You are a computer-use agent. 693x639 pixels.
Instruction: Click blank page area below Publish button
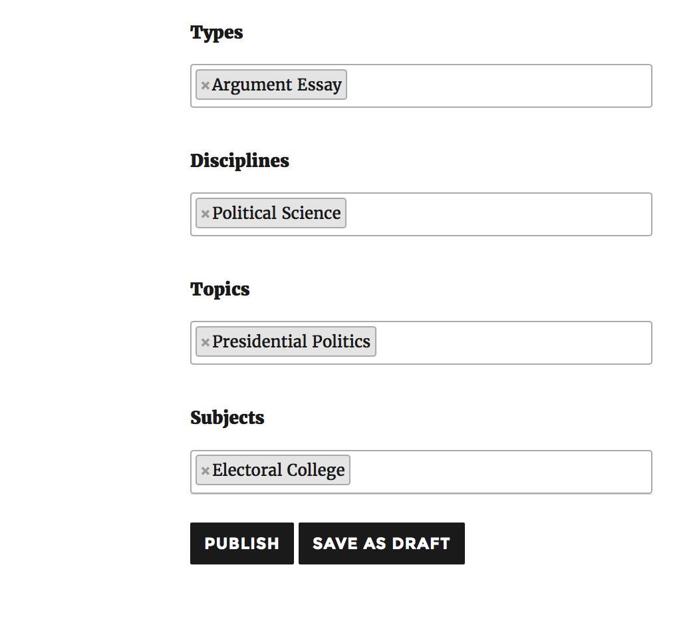point(242,602)
